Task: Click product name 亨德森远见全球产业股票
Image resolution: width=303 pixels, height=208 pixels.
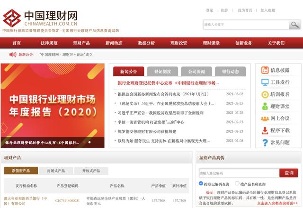Action: [116, 201]
